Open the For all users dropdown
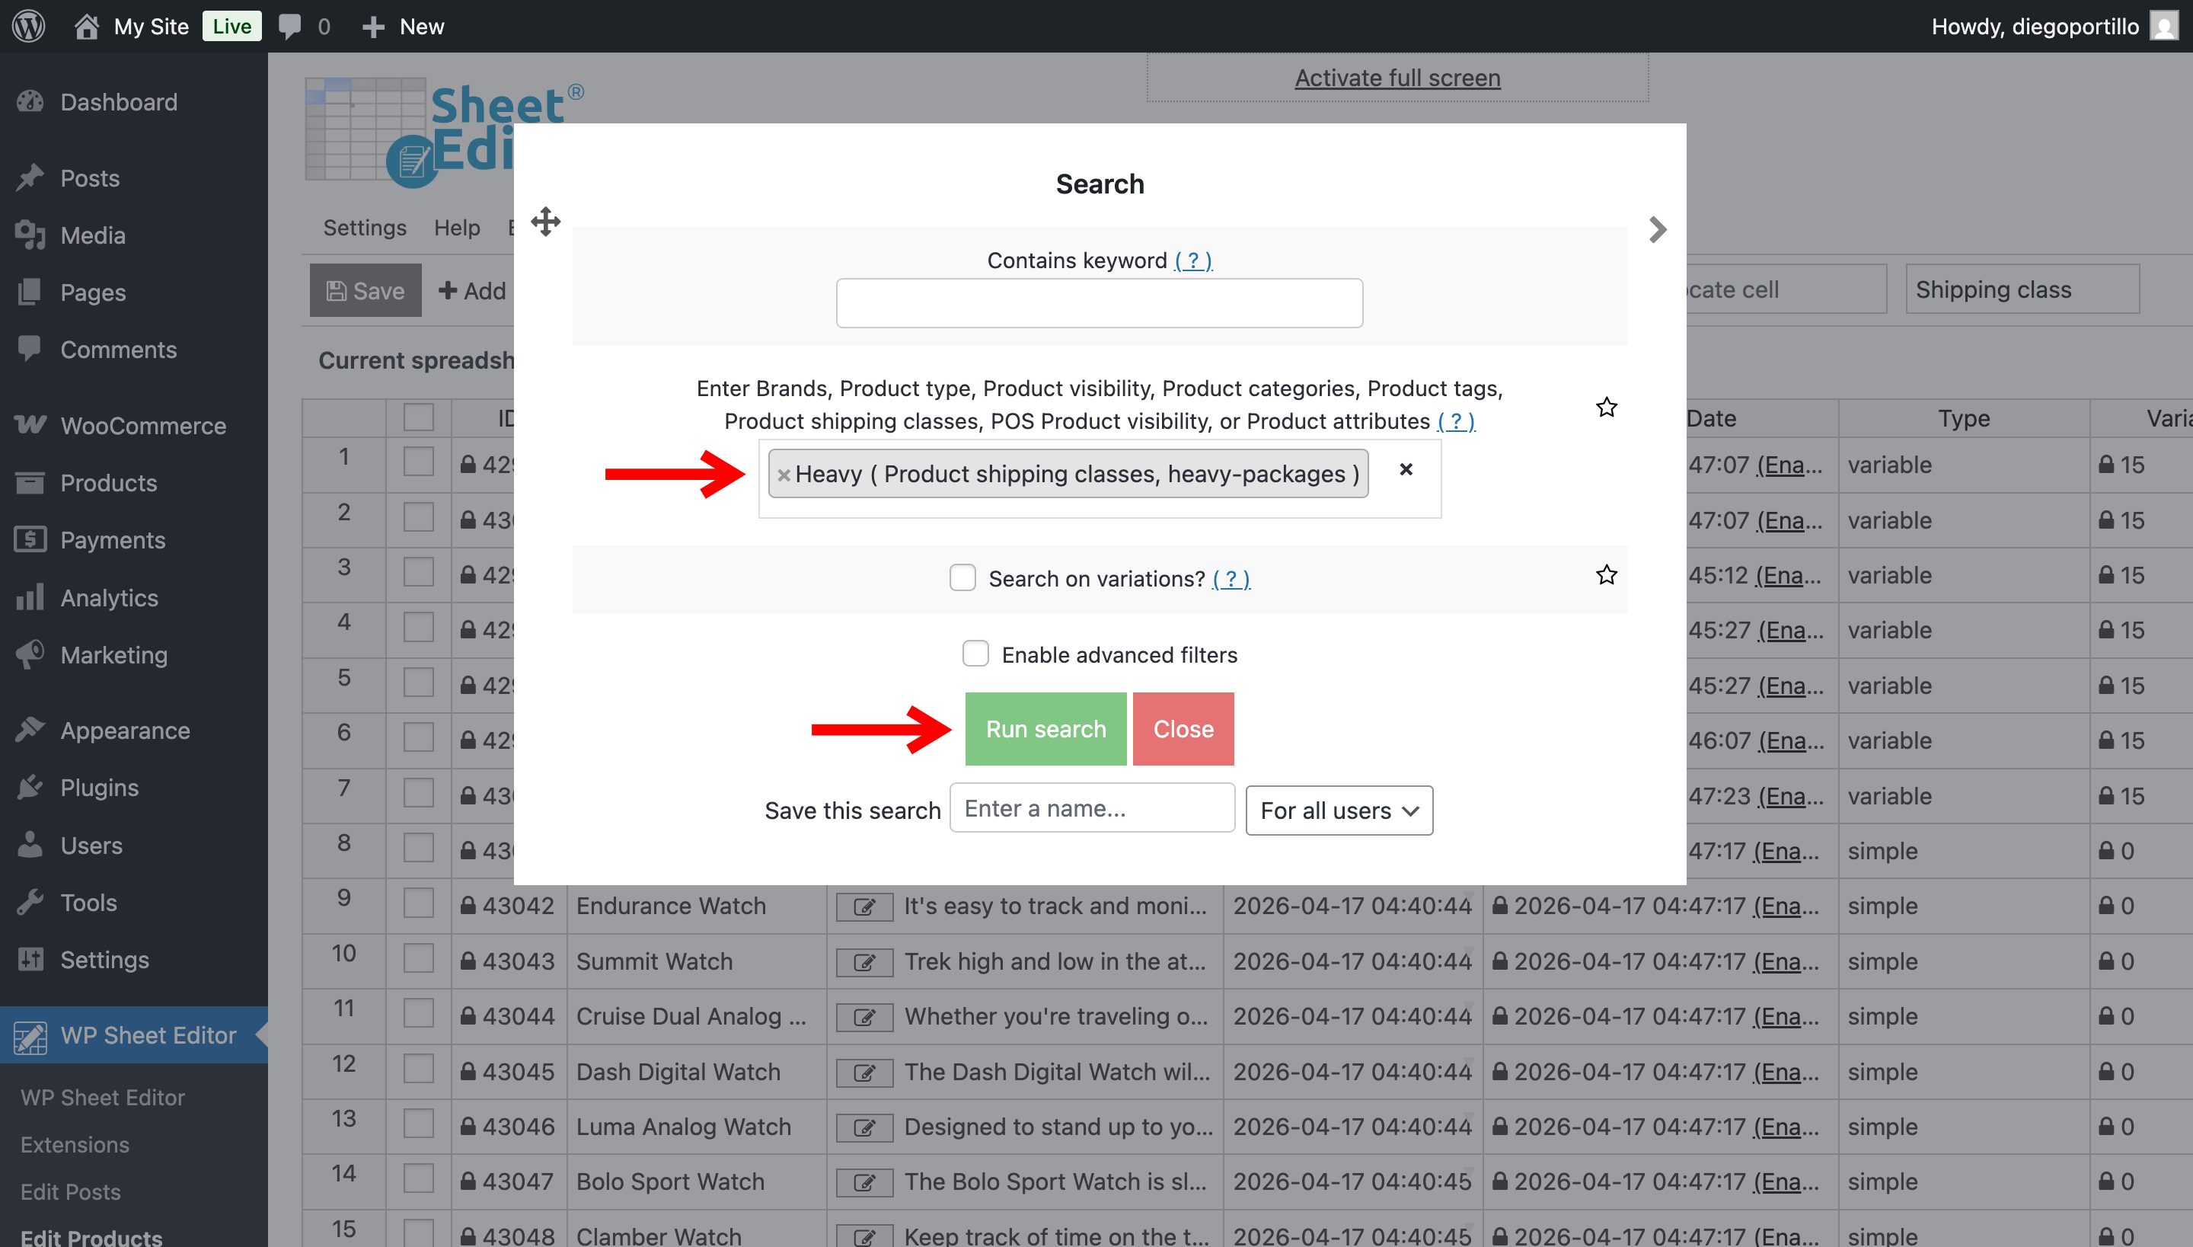Screen dimensions: 2193x1247 [x=1339, y=811]
